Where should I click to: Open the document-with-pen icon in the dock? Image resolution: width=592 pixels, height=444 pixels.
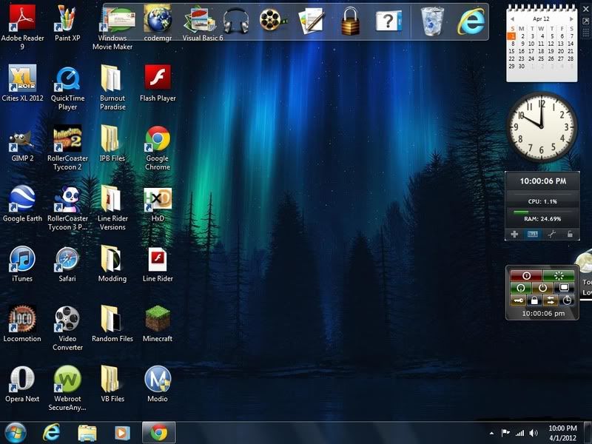pos(312,21)
